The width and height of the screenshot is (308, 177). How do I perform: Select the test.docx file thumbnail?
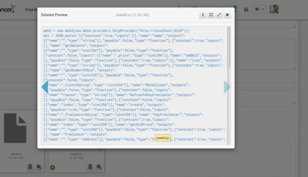15,128
